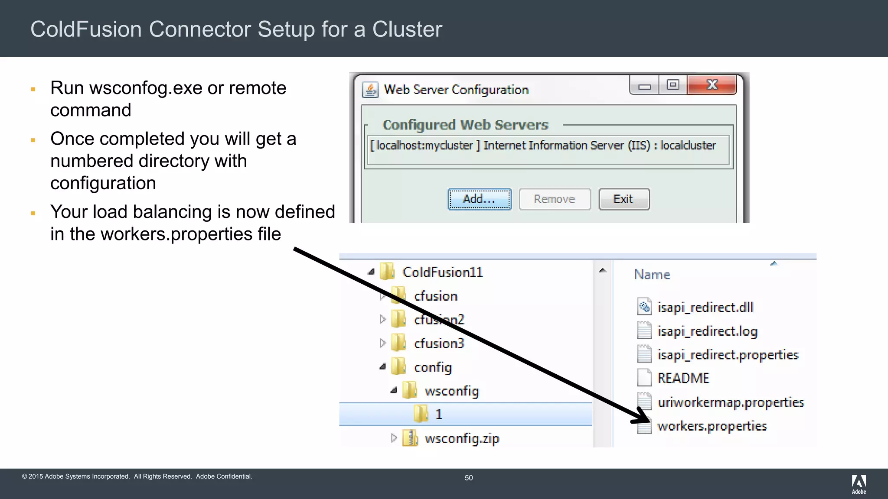Click the README file icon
The height and width of the screenshot is (499, 888).
tap(644, 378)
